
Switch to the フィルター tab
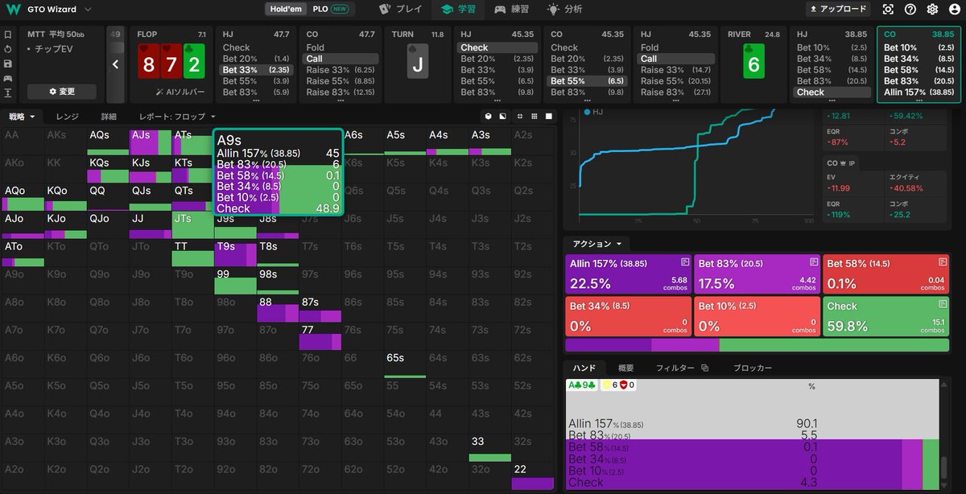click(x=675, y=368)
